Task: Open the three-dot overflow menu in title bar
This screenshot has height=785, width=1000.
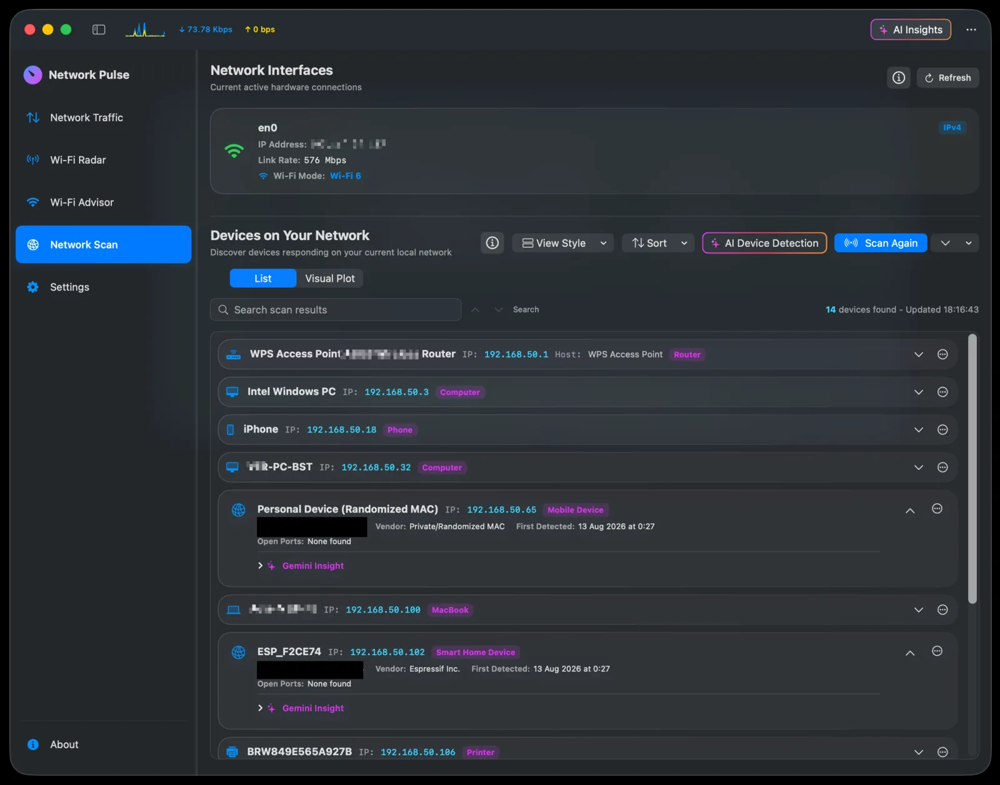Action: pyautogui.click(x=971, y=29)
